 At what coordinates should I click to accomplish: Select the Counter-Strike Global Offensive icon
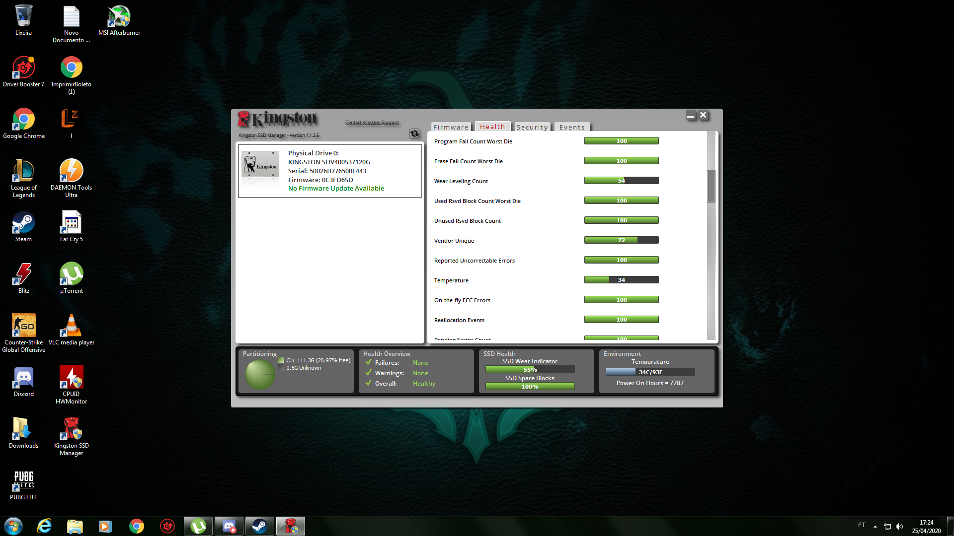pyautogui.click(x=23, y=334)
